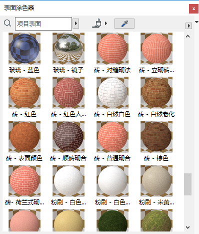Click the 砖 - 表面颜色 label
The height and width of the screenshot is (234, 199).
24,158
